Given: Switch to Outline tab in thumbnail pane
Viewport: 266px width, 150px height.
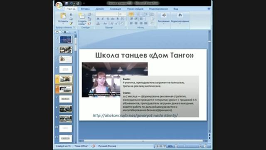Looking at the screenshot, I should (65, 32).
